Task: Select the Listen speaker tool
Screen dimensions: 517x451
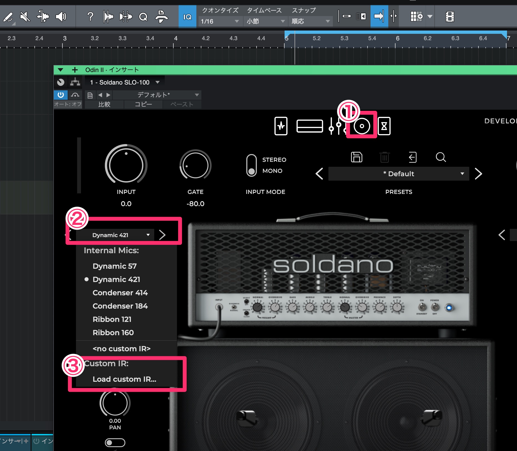Action: [61, 17]
